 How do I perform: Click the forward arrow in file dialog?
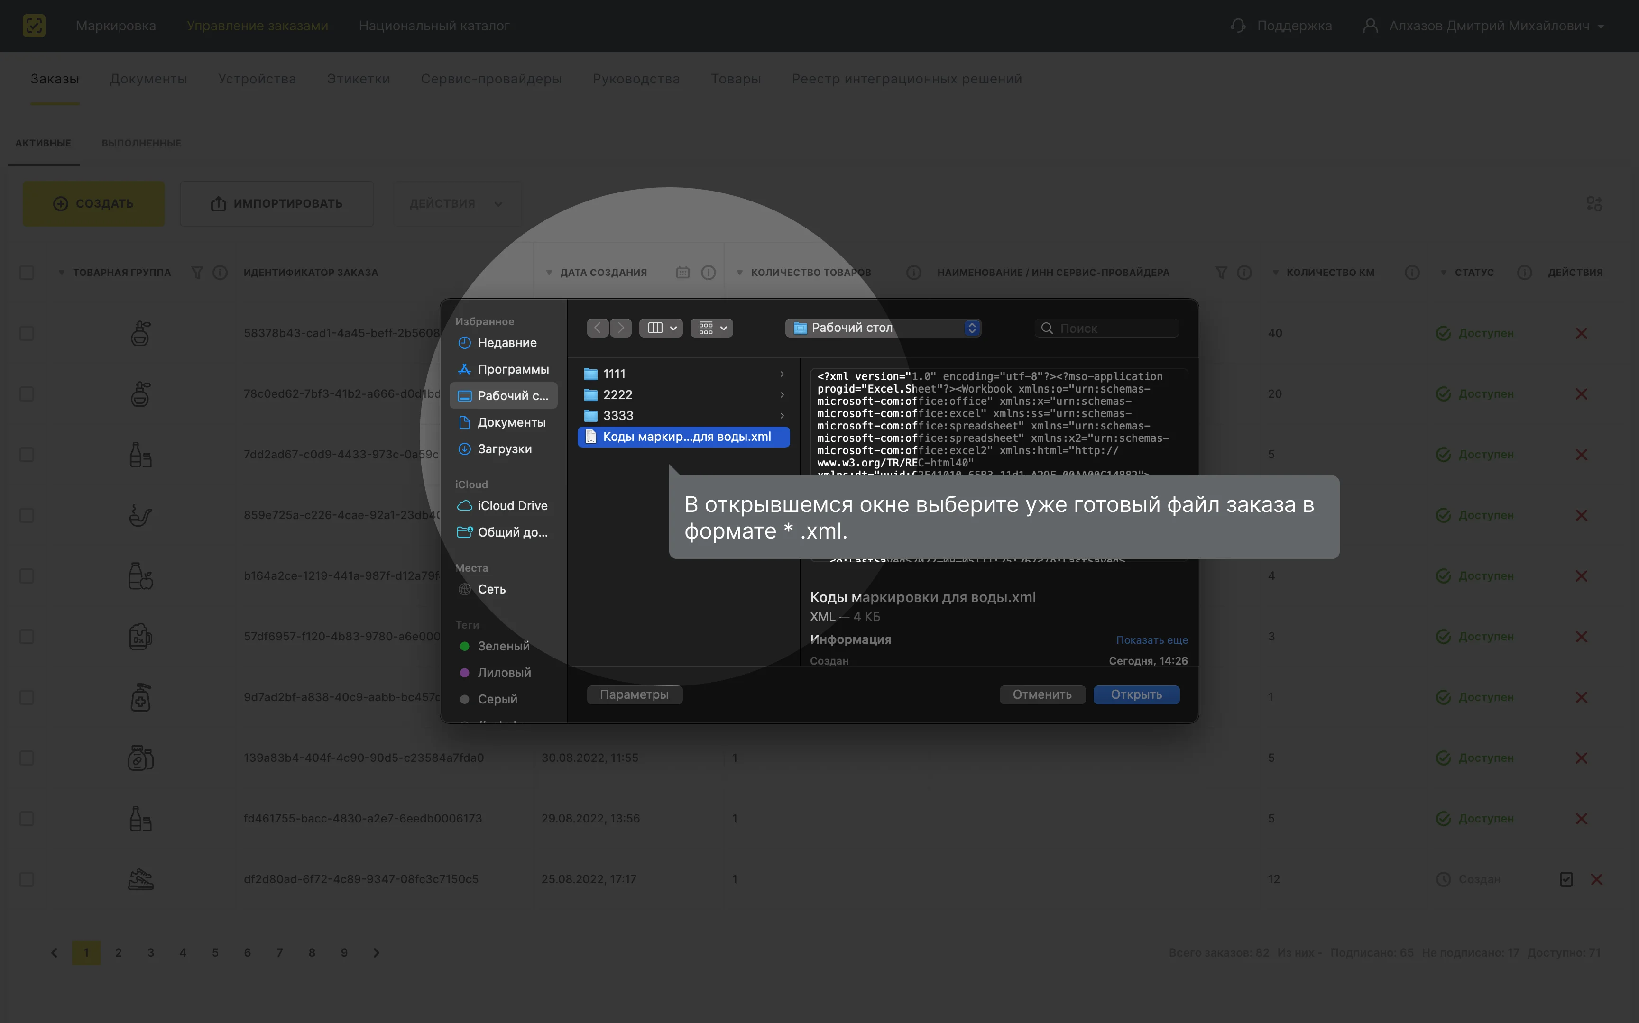point(620,328)
